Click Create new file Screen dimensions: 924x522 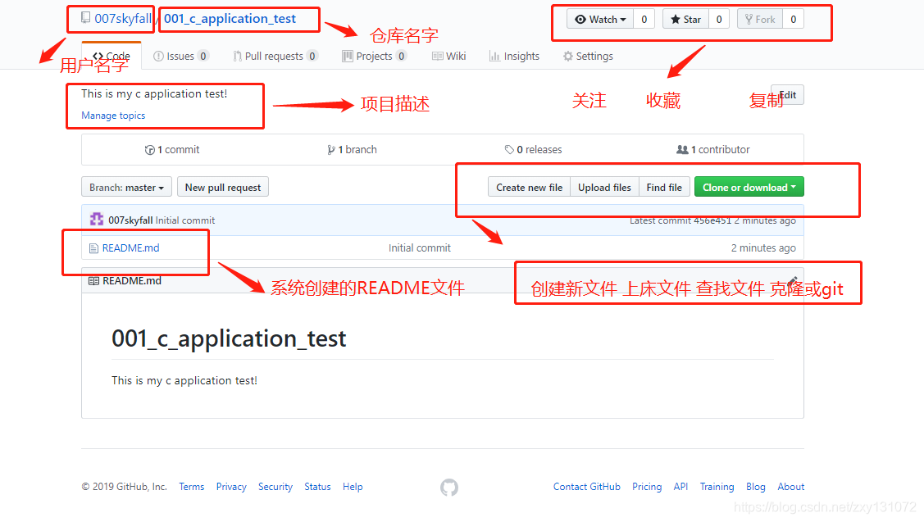(529, 188)
